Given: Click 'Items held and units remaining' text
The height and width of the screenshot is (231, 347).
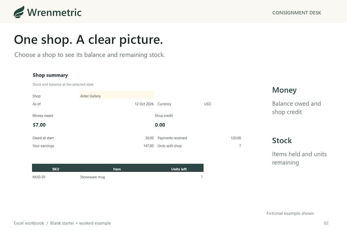Looking at the screenshot, I should tap(299, 158).
